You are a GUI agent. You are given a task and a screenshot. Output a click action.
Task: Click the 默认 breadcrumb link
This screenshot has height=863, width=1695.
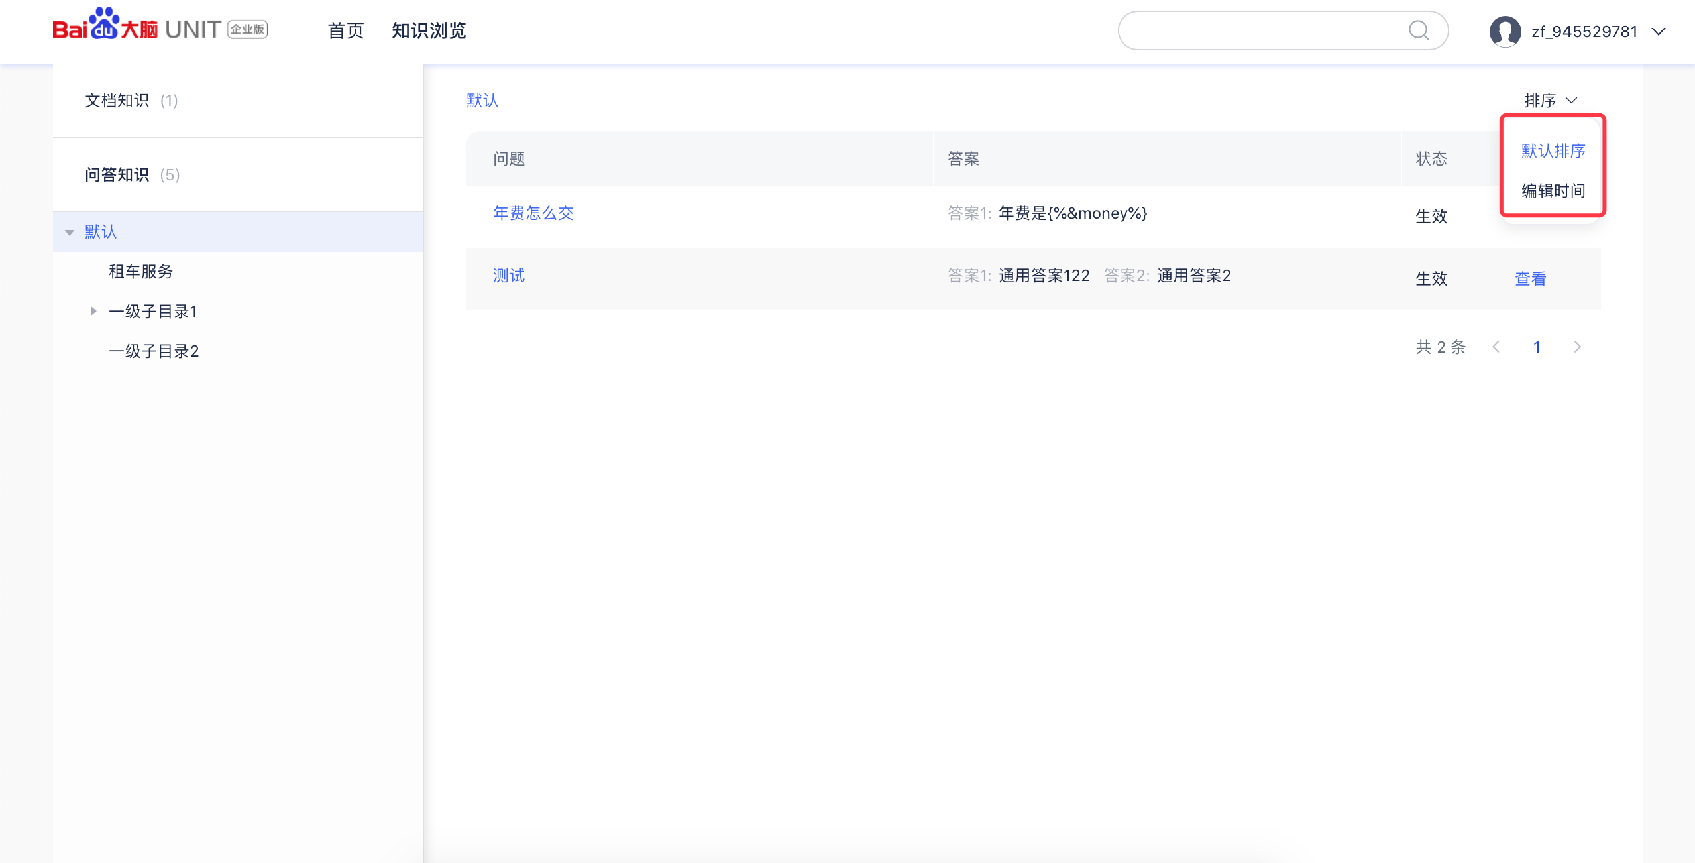click(482, 101)
